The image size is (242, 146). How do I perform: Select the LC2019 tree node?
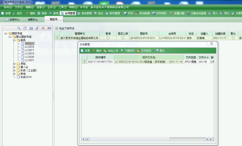pyautogui.click(x=29, y=53)
